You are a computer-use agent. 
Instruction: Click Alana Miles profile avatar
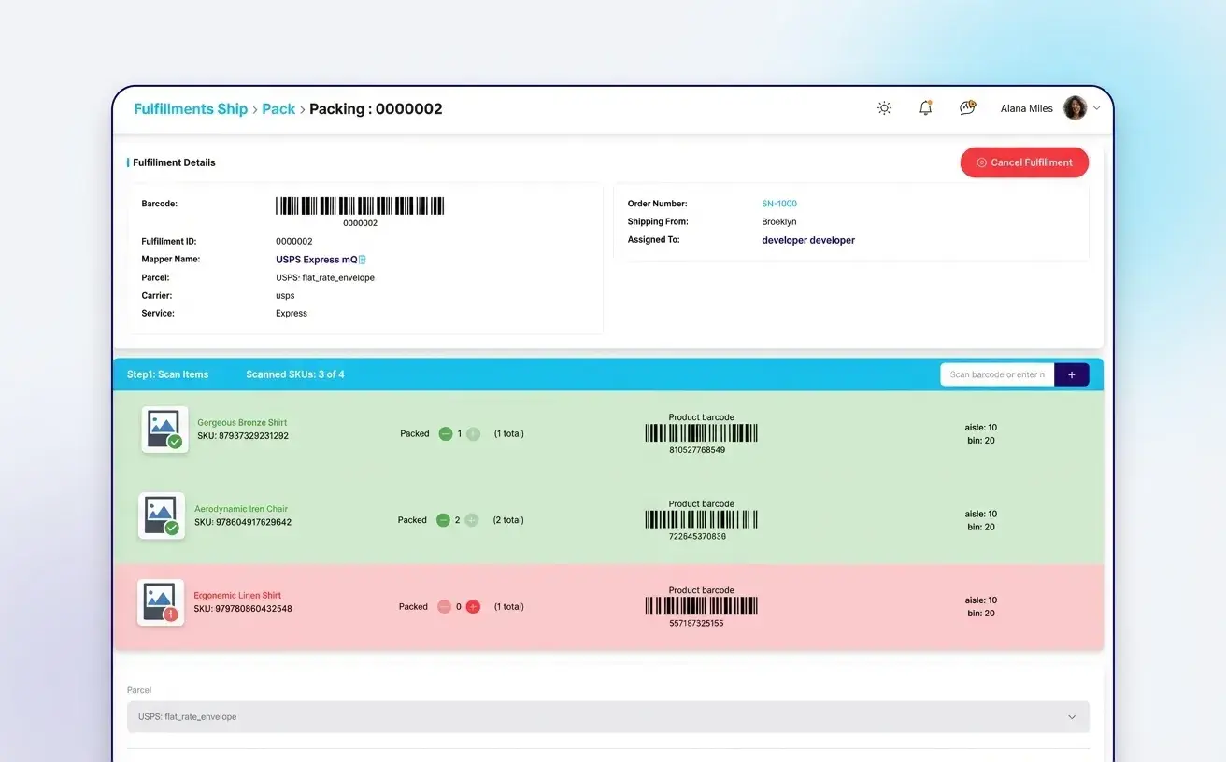(x=1075, y=107)
